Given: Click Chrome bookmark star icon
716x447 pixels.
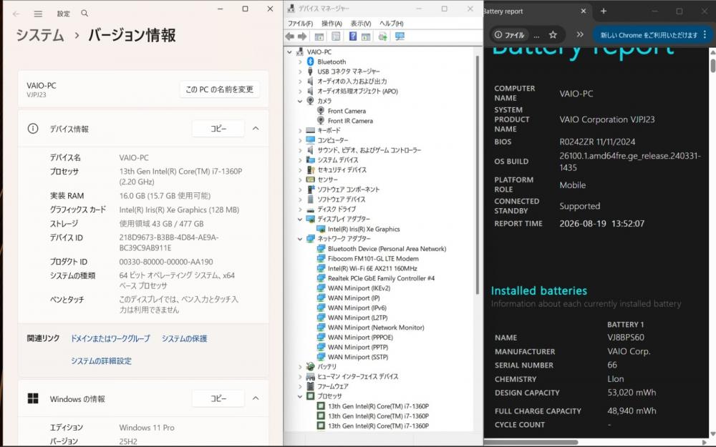Looking at the screenshot, I should tap(553, 34).
